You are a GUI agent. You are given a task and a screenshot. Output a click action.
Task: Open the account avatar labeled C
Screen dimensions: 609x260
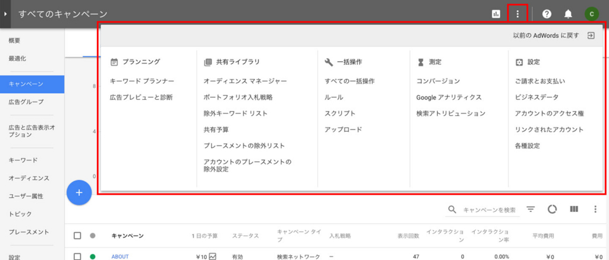[x=591, y=14]
